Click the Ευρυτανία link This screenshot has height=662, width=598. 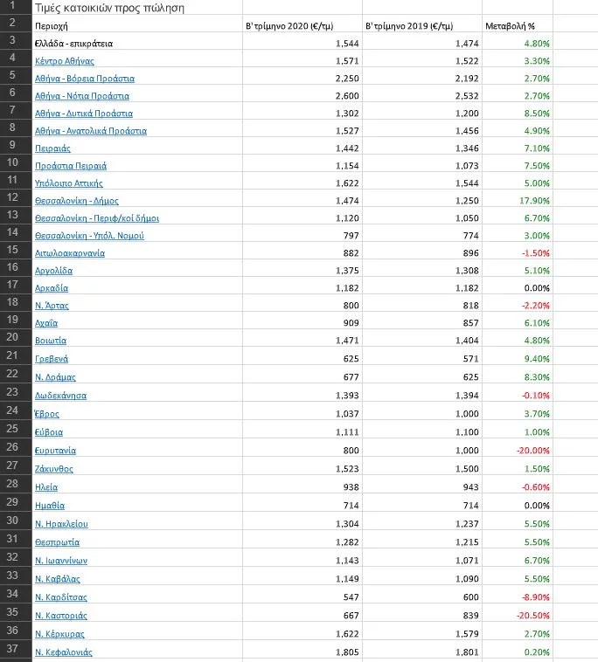click(x=55, y=451)
